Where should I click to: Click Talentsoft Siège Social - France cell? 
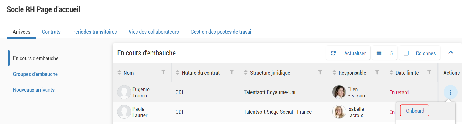pos(278,112)
